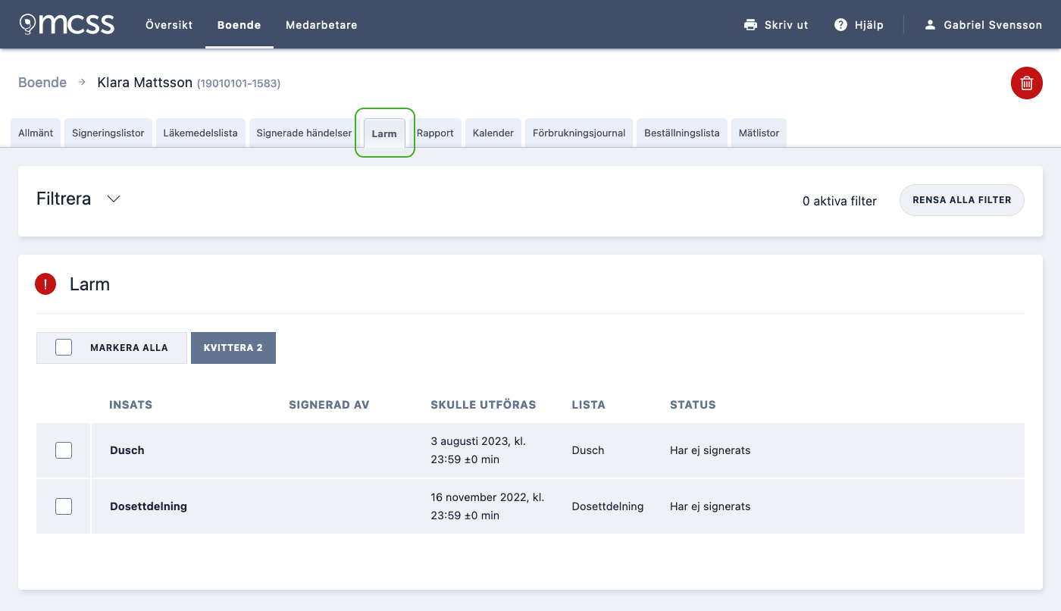Click the Dusch row Har ej signerats status
1061x611 pixels.
pyautogui.click(x=710, y=450)
